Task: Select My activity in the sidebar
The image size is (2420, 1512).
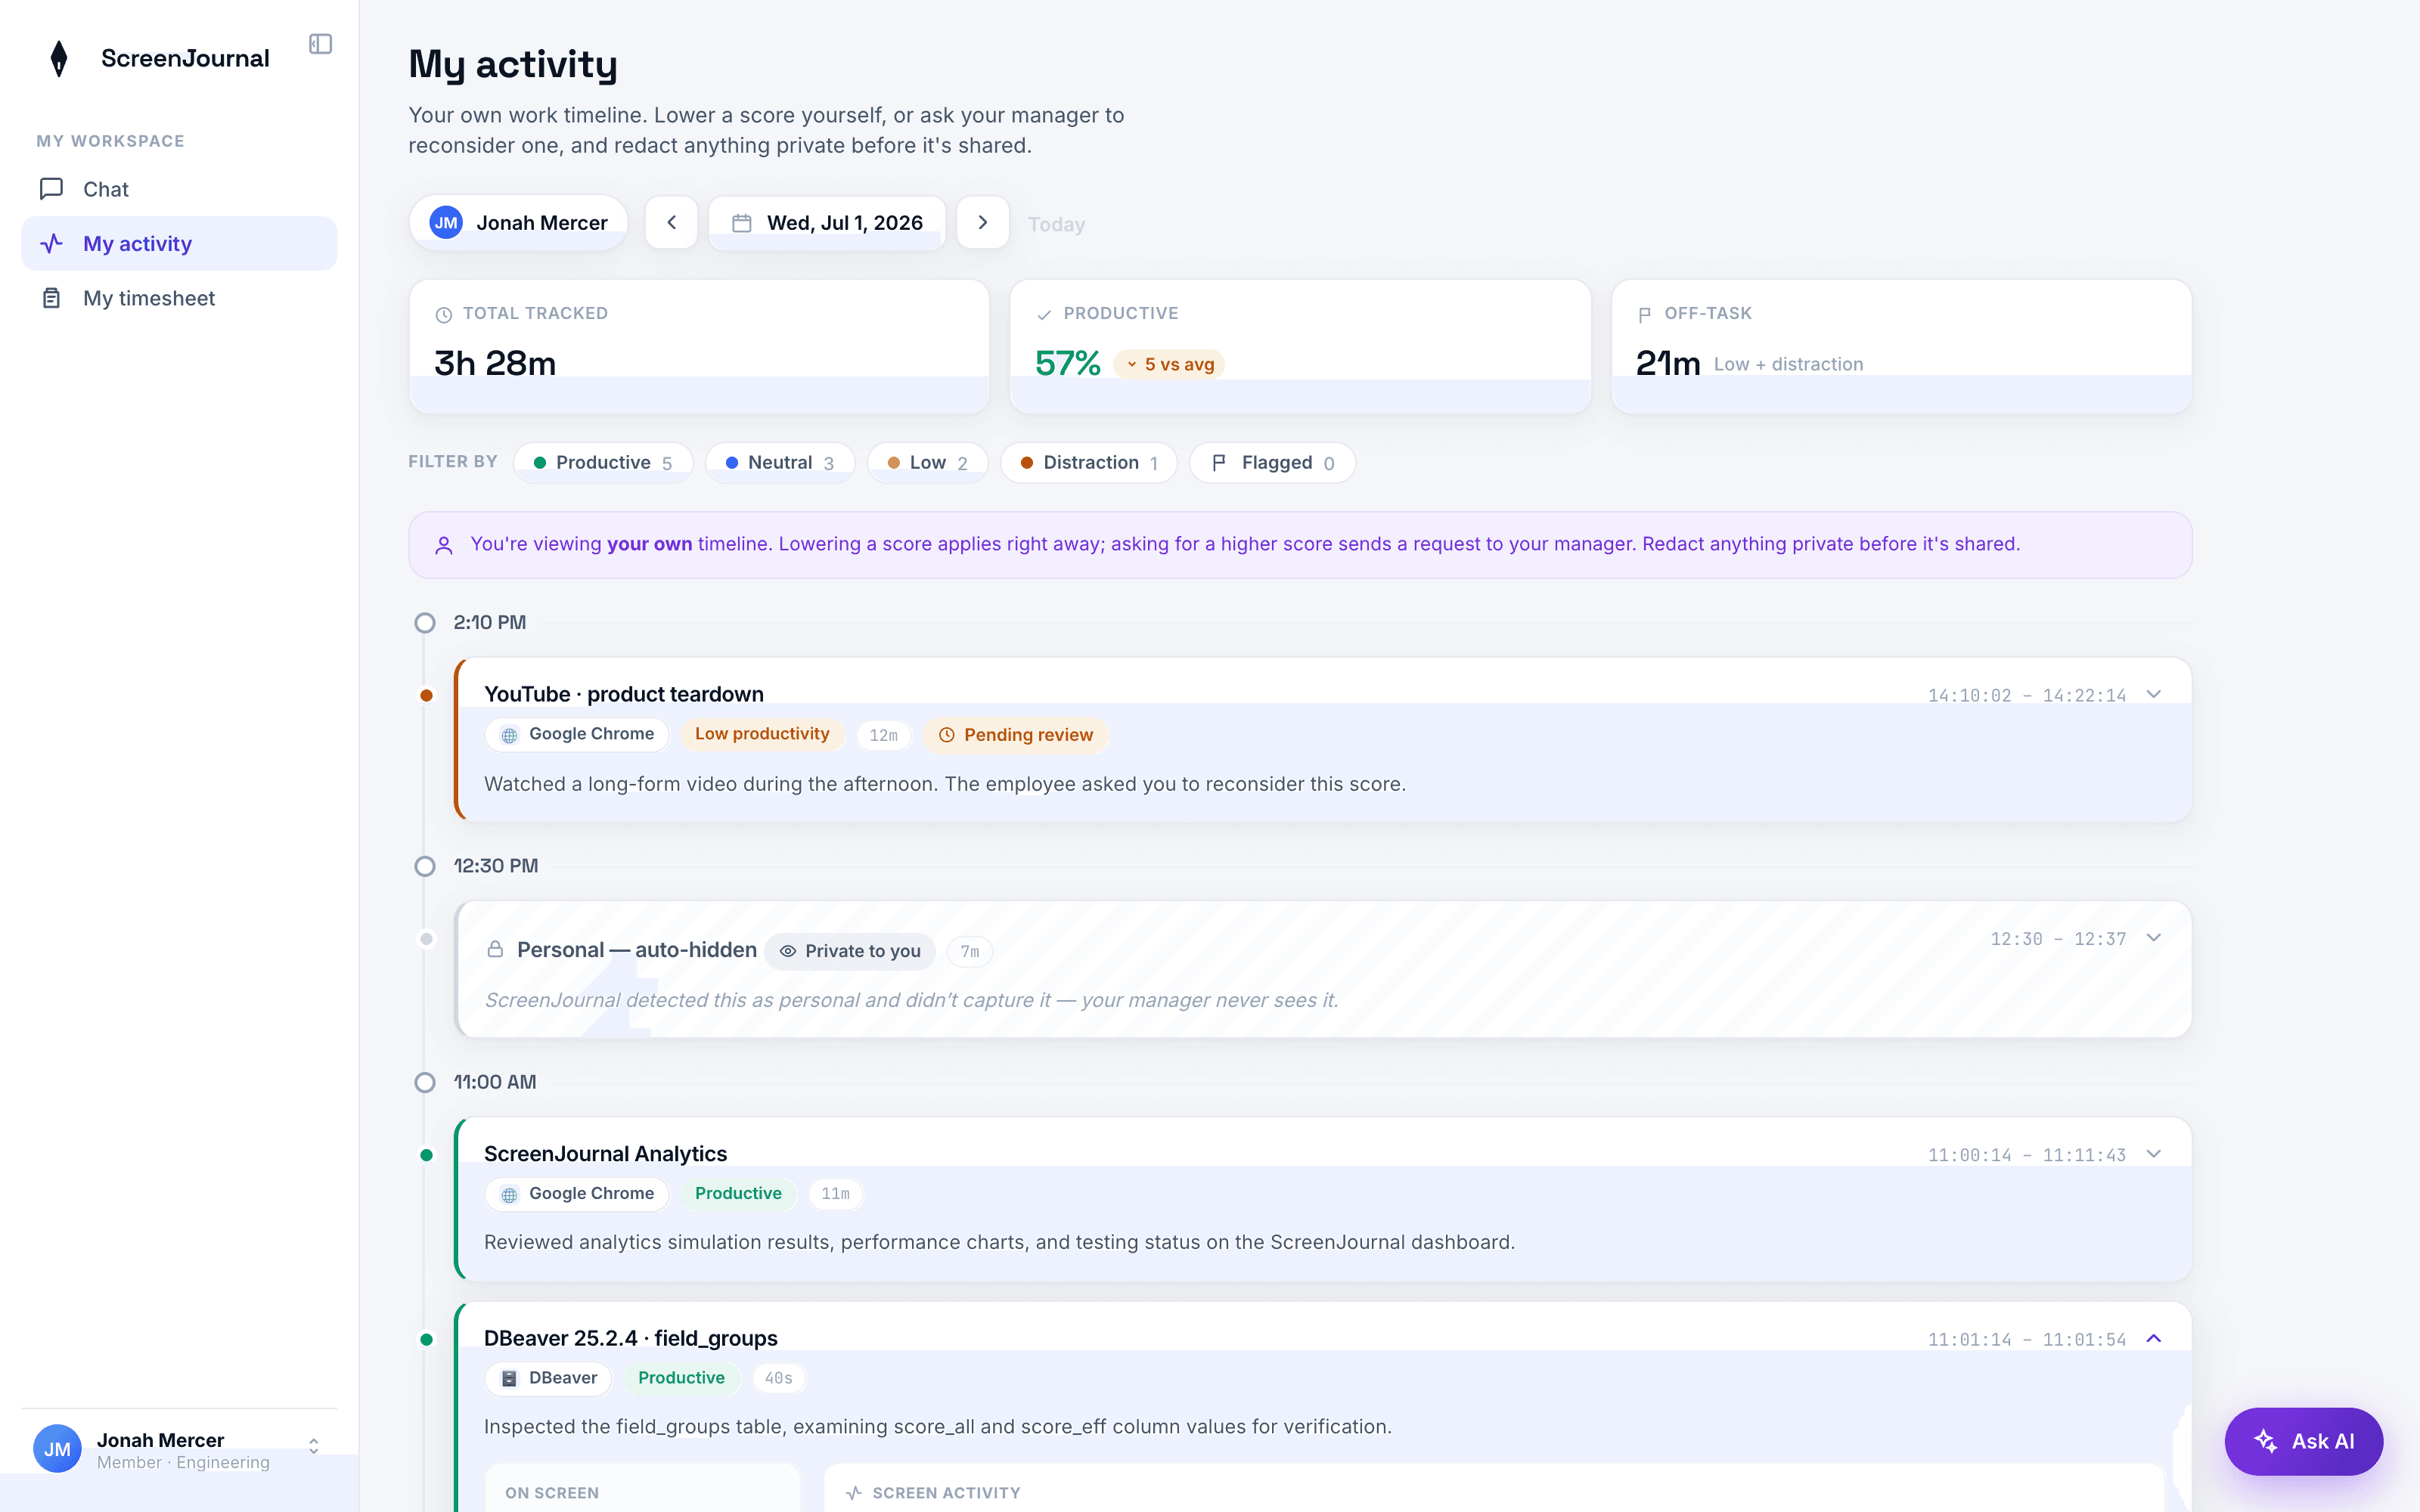Action: point(179,243)
